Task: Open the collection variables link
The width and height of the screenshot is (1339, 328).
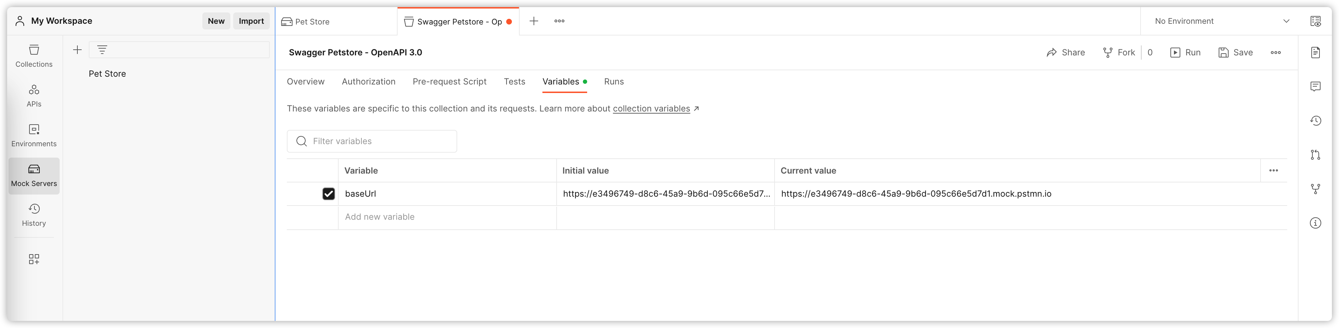Action: pyautogui.click(x=651, y=109)
